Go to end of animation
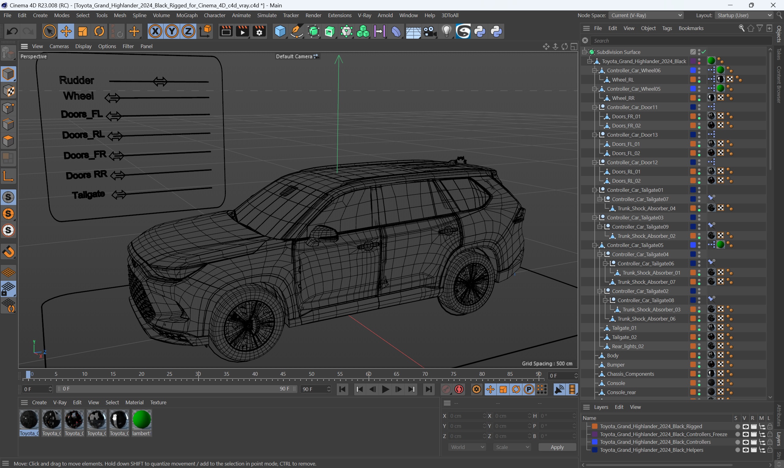This screenshot has height=468, width=784. [428, 389]
